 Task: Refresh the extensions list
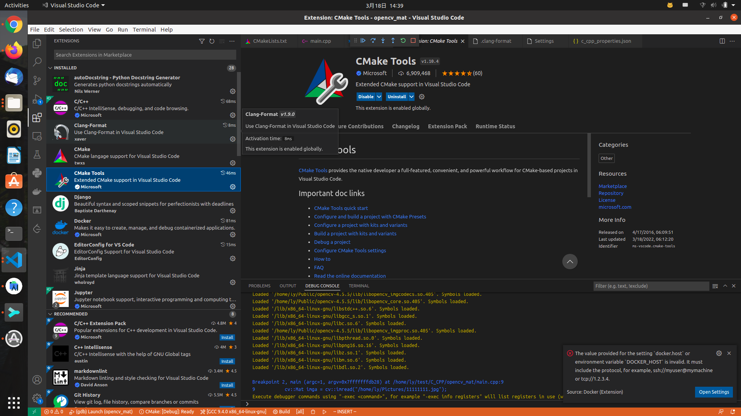[x=212, y=41]
